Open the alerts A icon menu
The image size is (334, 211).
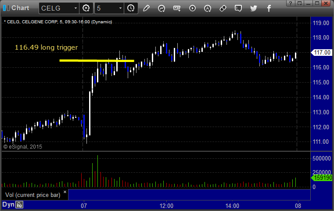(208, 8)
